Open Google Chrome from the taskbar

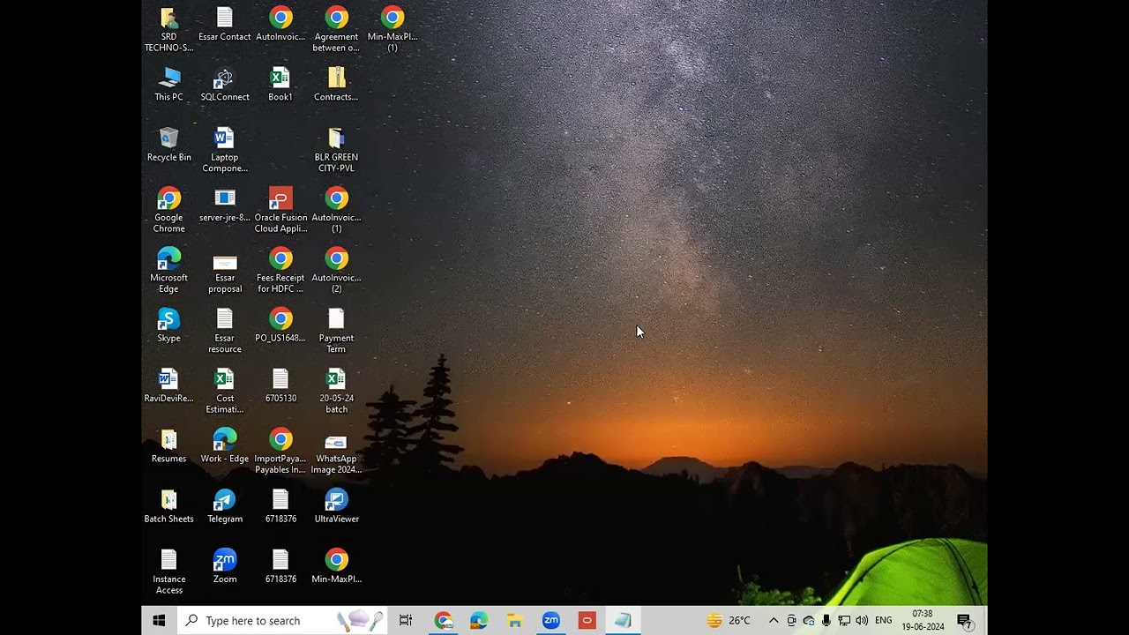tap(443, 621)
